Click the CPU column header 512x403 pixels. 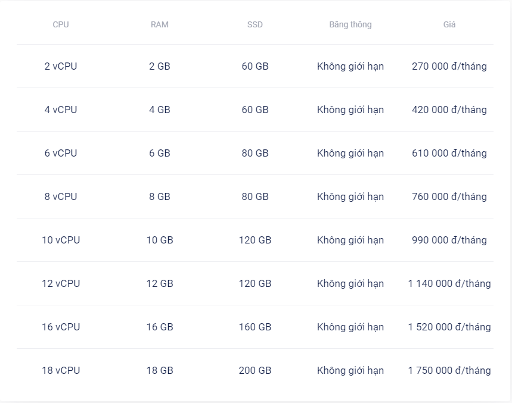[61, 24]
